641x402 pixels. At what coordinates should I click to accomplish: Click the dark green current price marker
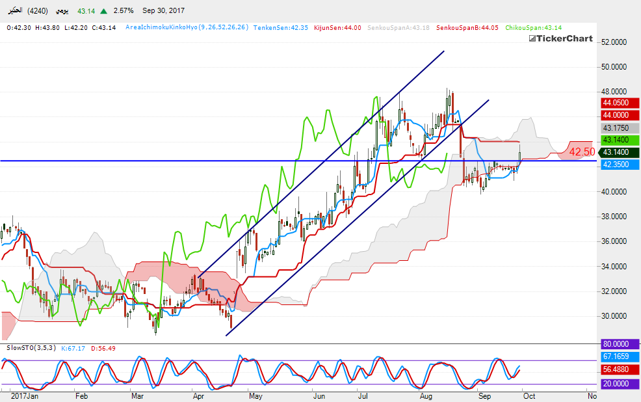615,152
